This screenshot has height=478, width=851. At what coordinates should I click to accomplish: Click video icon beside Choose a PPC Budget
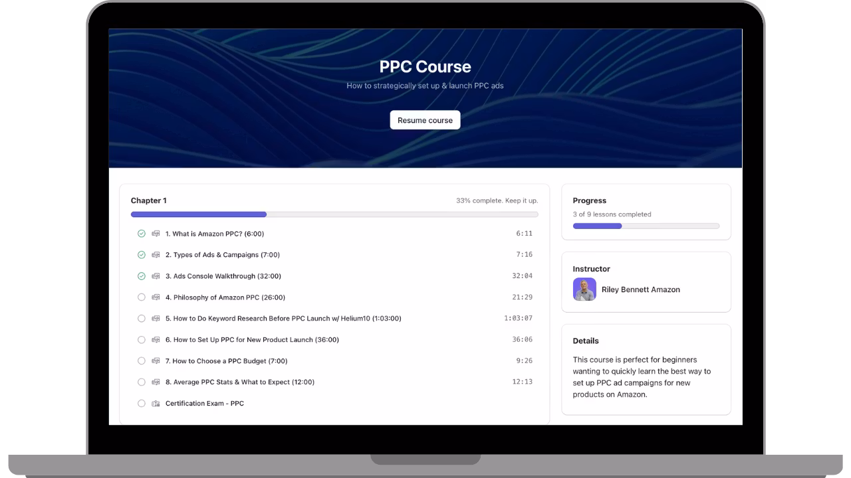pos(156,361)
